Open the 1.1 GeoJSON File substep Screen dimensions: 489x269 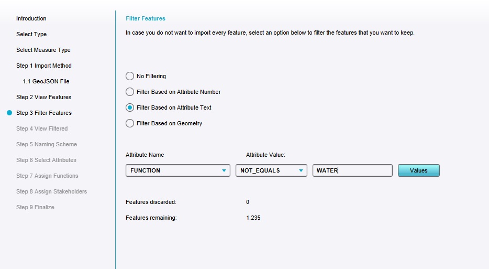coord(46,81)
